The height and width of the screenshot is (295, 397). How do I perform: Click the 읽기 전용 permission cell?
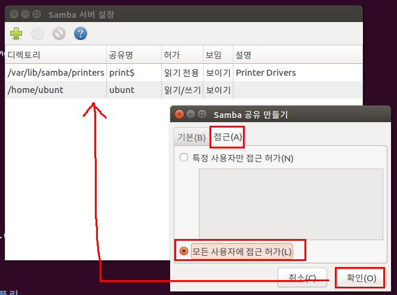tap(181, 73)
